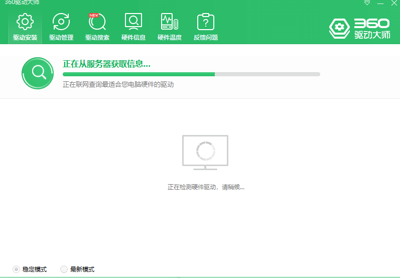The height and width of the screenshot is (278, 400).
Task: Open the title bar dropdown menu arrow
Action: coord(367,3)
